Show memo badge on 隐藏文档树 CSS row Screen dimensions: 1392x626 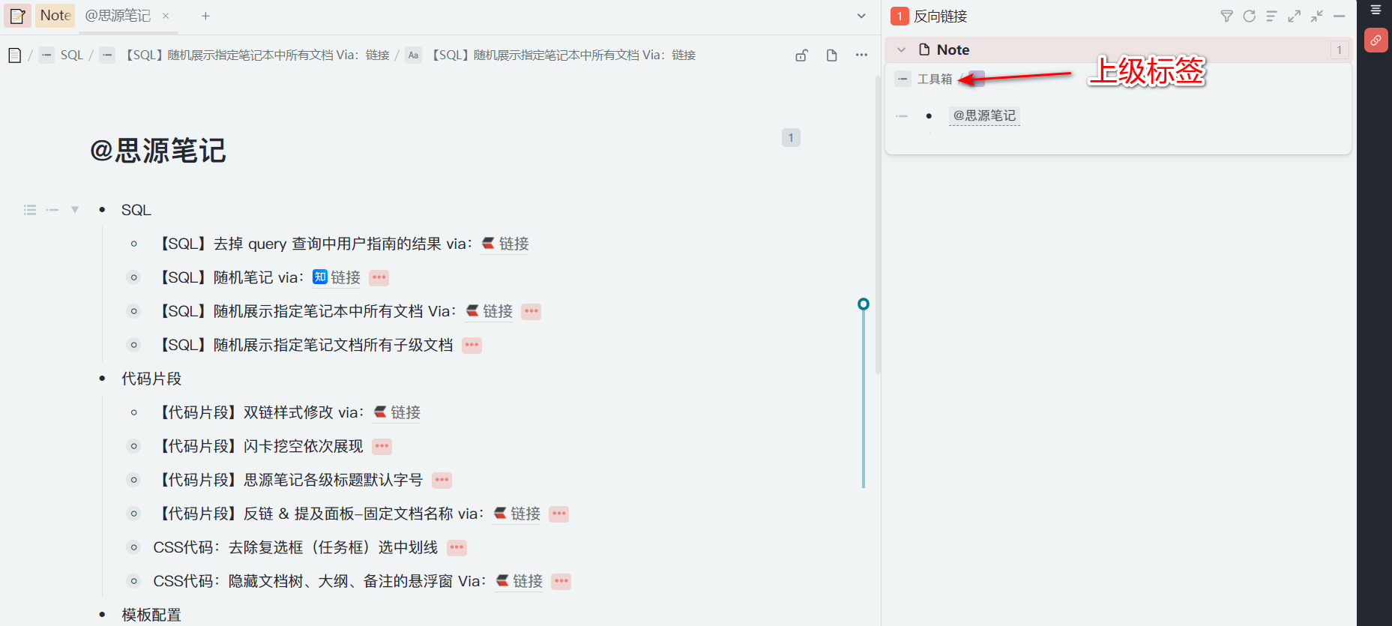click(561, 582)
